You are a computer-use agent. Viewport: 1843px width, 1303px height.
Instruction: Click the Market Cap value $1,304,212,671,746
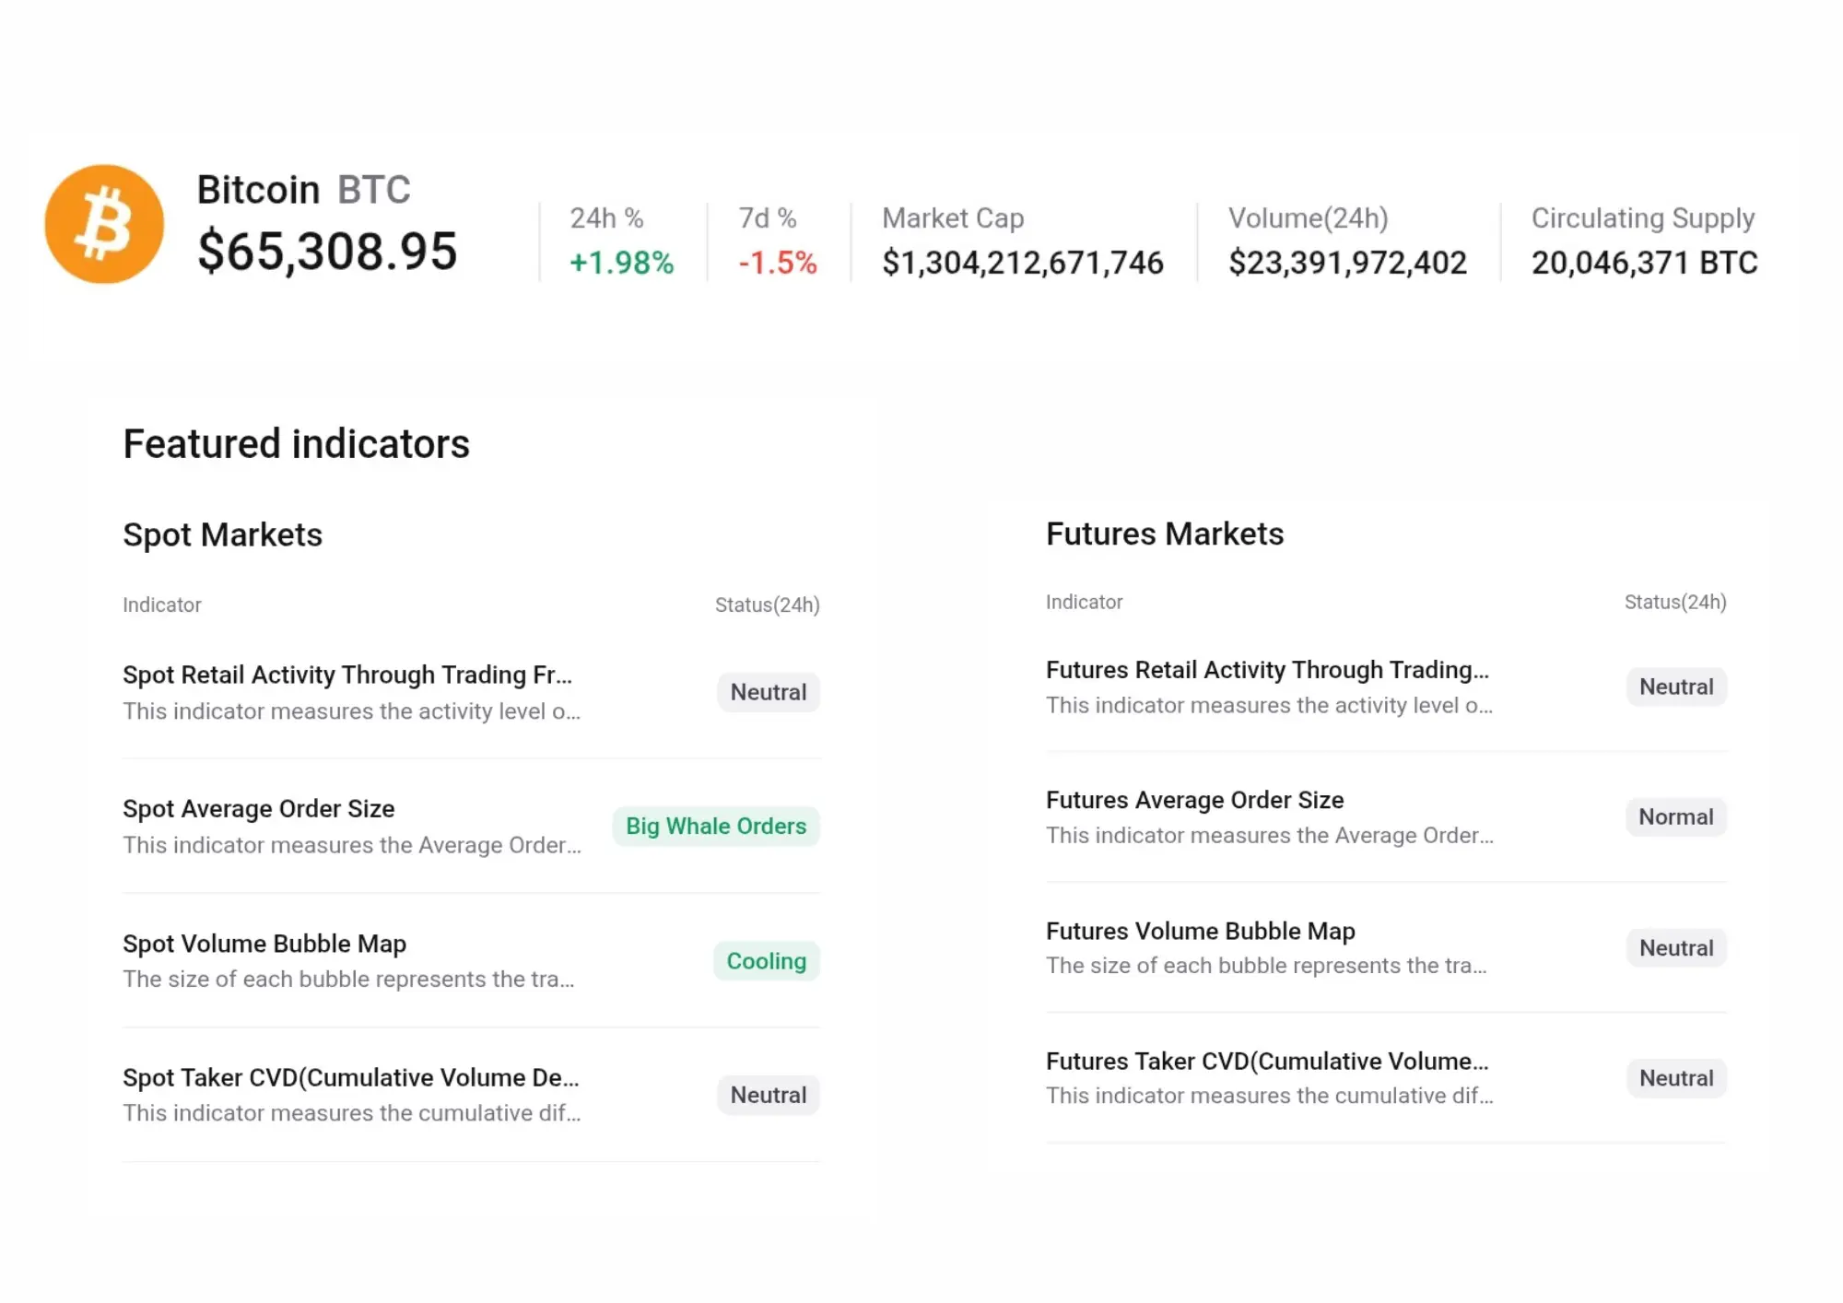click(1023, 263)
